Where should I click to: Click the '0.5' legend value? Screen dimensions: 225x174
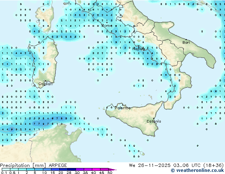tap(12, 173)
